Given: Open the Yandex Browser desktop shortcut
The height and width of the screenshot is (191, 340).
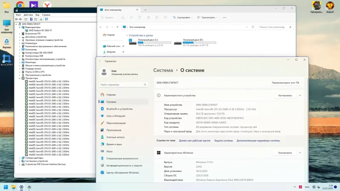Looking at the screenshot, I should [x=48, y=4].
